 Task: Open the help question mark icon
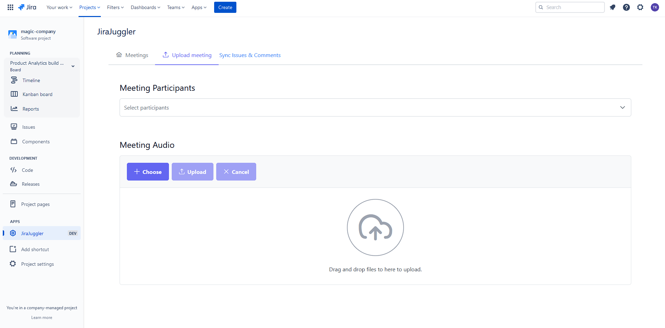(626, 7)
